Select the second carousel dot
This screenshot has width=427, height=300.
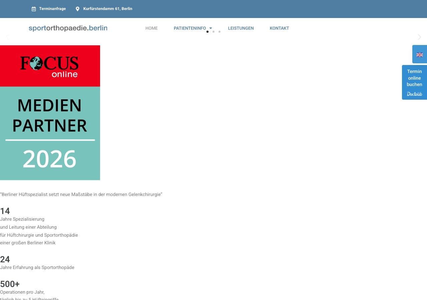click(213, 32)
